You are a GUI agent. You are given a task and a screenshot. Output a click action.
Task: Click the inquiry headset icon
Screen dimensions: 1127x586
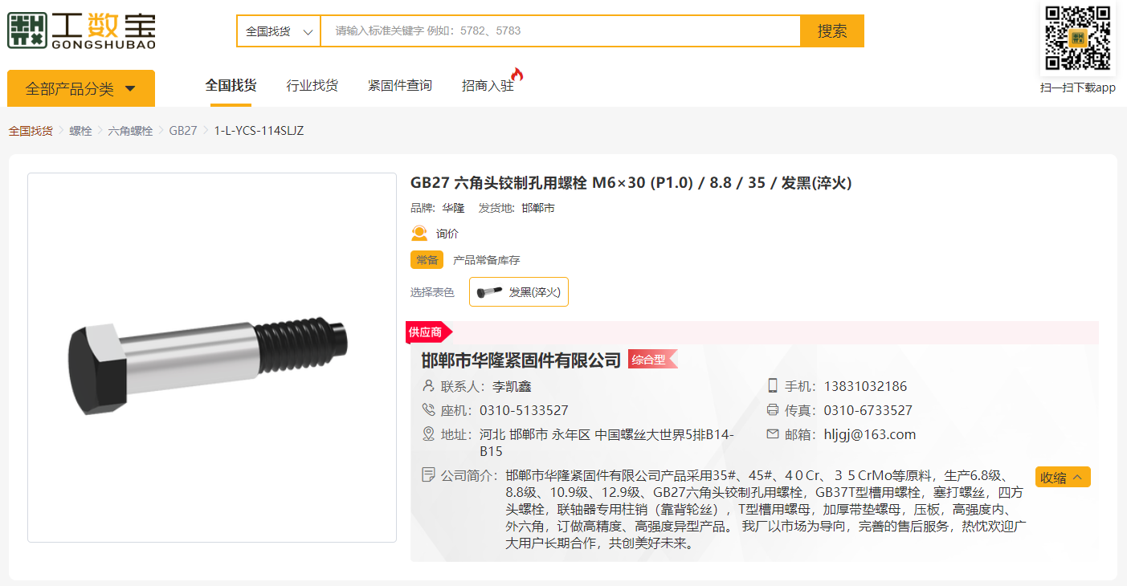(419, 234)
